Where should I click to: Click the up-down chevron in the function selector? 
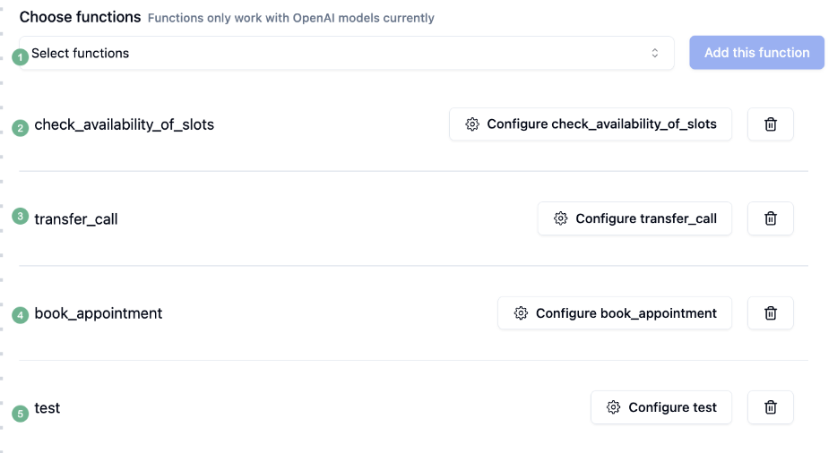click(655, 54)
